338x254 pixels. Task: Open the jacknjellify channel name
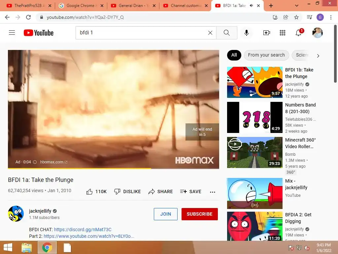40,211
